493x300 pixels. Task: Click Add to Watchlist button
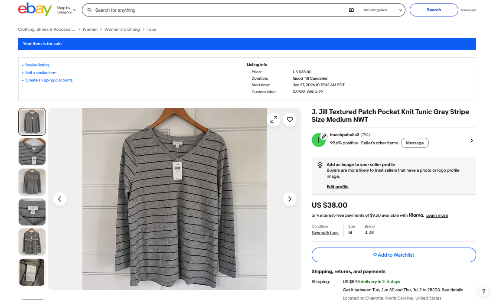point(394,255)
